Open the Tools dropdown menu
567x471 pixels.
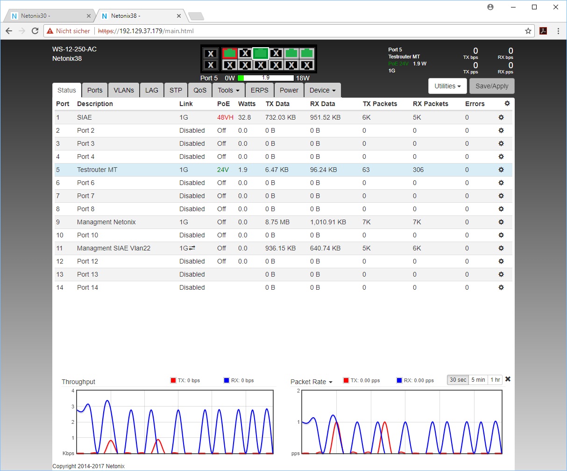click(229, 90)
